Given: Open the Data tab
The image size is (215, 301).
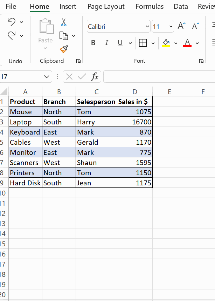Looking at the screenshot, I should [x=181, y=6].
